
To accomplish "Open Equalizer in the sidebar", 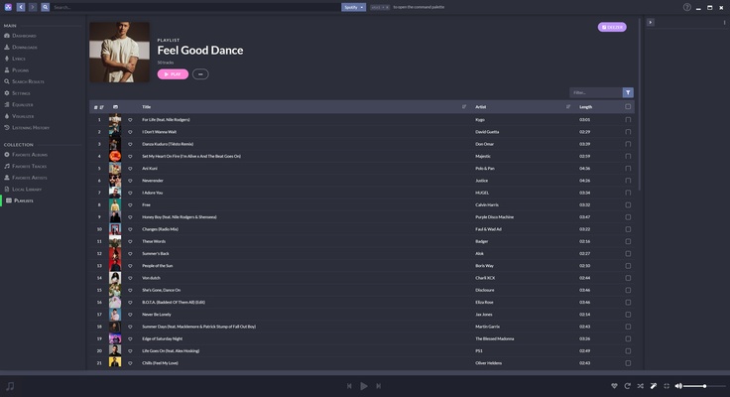I will [19, 105].
